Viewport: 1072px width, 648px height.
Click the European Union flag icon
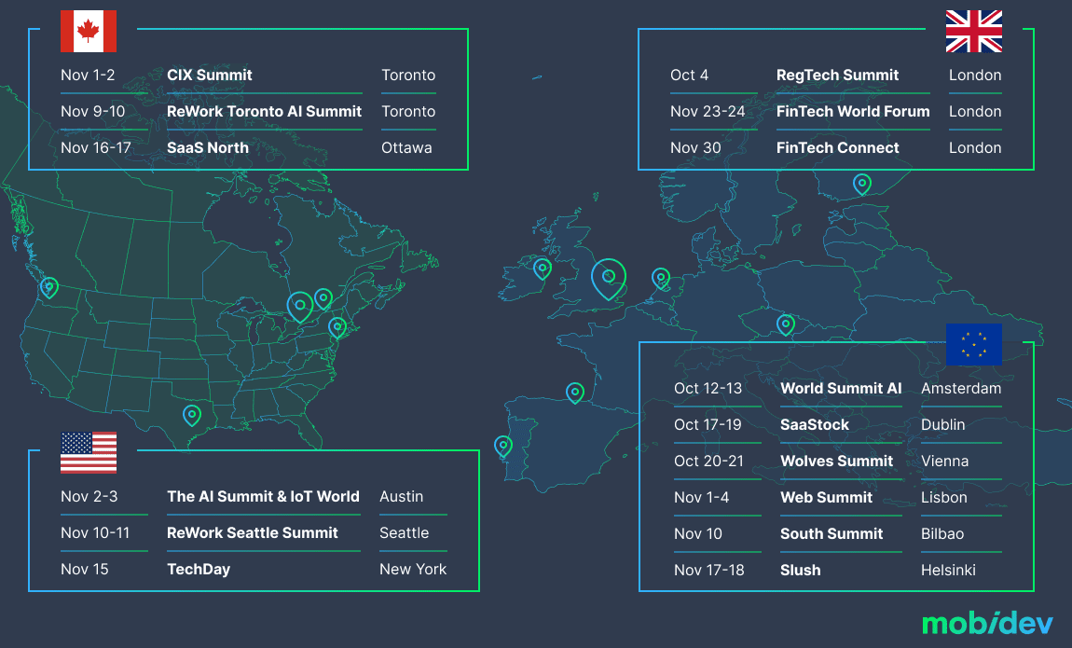(x=973, y=344)
